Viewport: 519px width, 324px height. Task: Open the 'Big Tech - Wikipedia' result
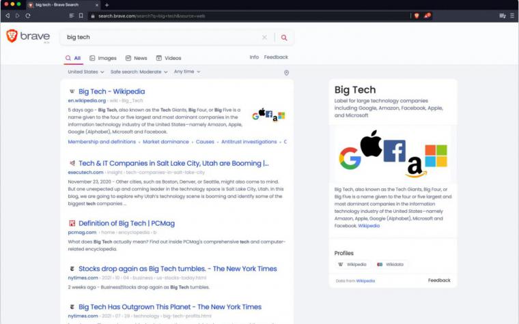pos(111,91)
